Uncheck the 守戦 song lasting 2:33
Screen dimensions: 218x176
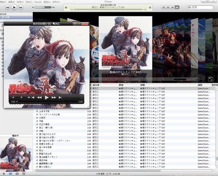(37, 121)
